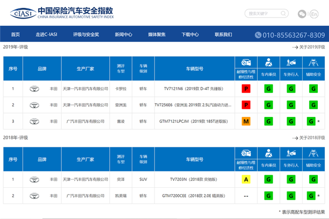Open 走进C-IASI menu item

(47, 34)
